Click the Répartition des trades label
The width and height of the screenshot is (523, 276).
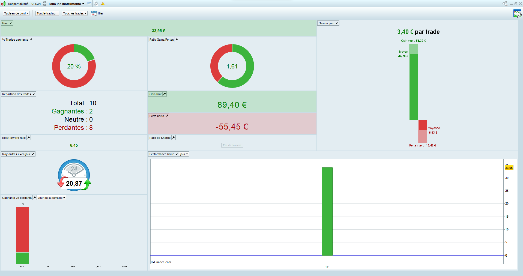tap(17, 94)
